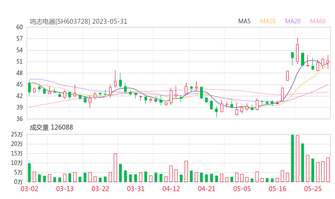Screen dimensions: 335x199
Task: Click the 04-21 date axis label
Action: [x=206, y=189]
